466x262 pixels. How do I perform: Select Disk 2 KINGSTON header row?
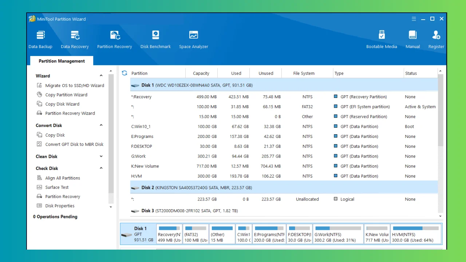tap(284, 188)
